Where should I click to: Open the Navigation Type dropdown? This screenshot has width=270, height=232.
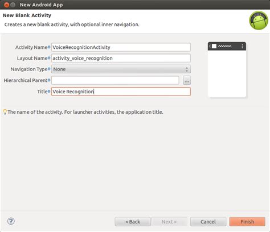(121, 69)
